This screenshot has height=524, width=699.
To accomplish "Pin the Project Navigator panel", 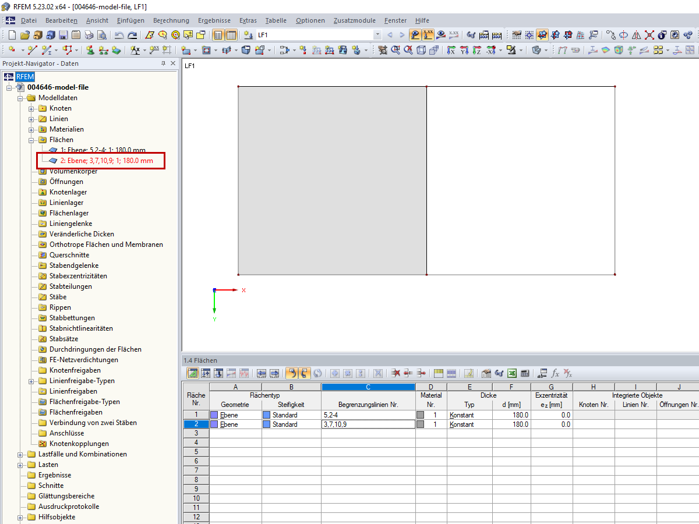I will (x=163, y=63).
